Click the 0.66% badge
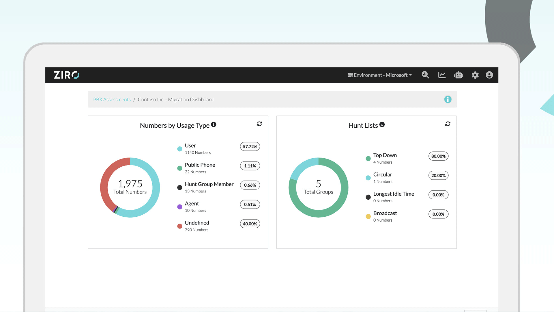 point(250,185)
